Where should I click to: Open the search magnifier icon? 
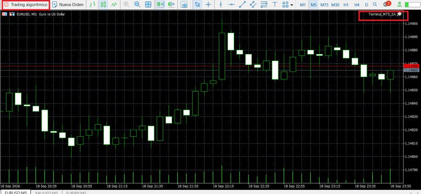click(375, 5)
